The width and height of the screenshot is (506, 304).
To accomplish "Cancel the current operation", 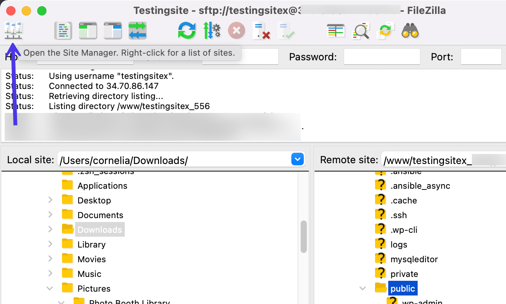I will [x=236, y=31].
